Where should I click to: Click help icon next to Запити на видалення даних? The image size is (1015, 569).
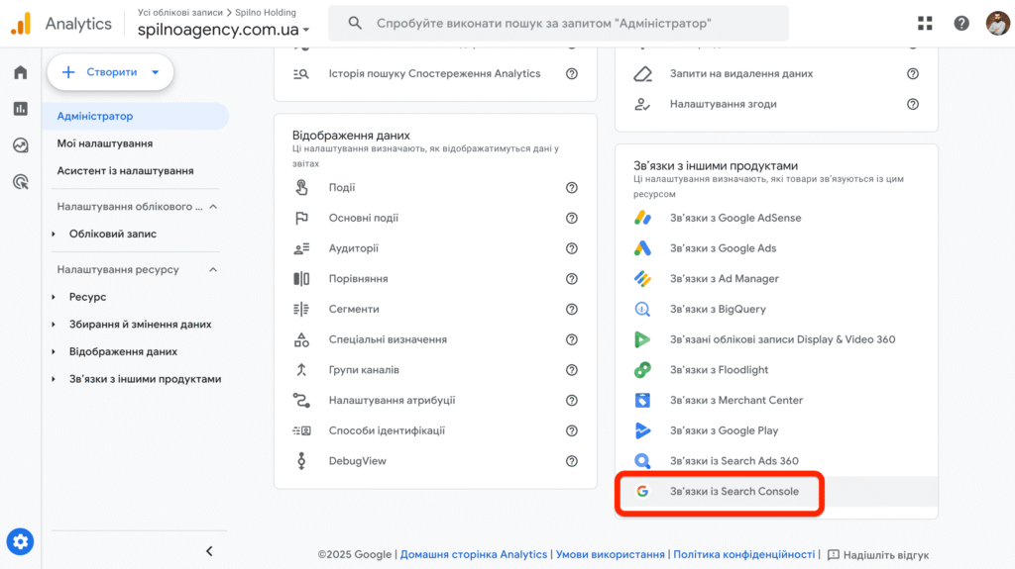tap(913, 73)
